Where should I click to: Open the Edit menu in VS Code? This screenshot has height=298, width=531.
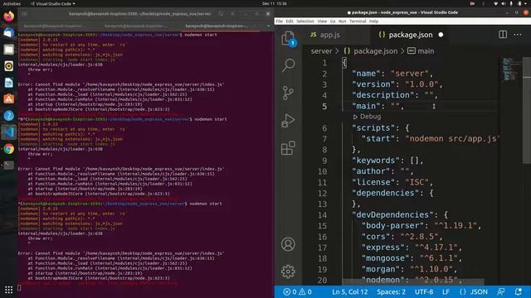[x=290, y=22]
